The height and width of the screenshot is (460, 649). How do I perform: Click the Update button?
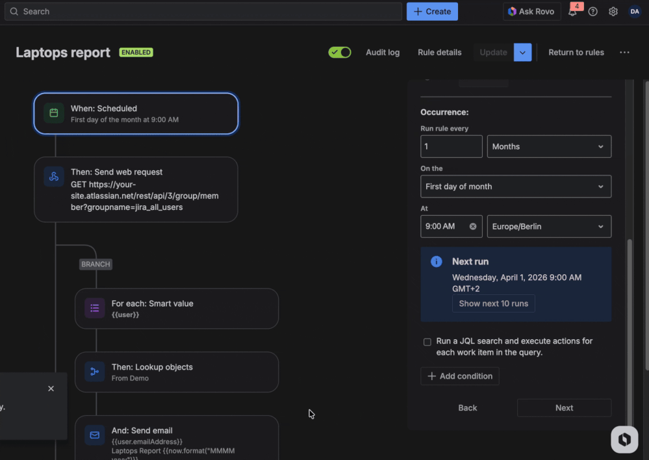coord(493,53)
